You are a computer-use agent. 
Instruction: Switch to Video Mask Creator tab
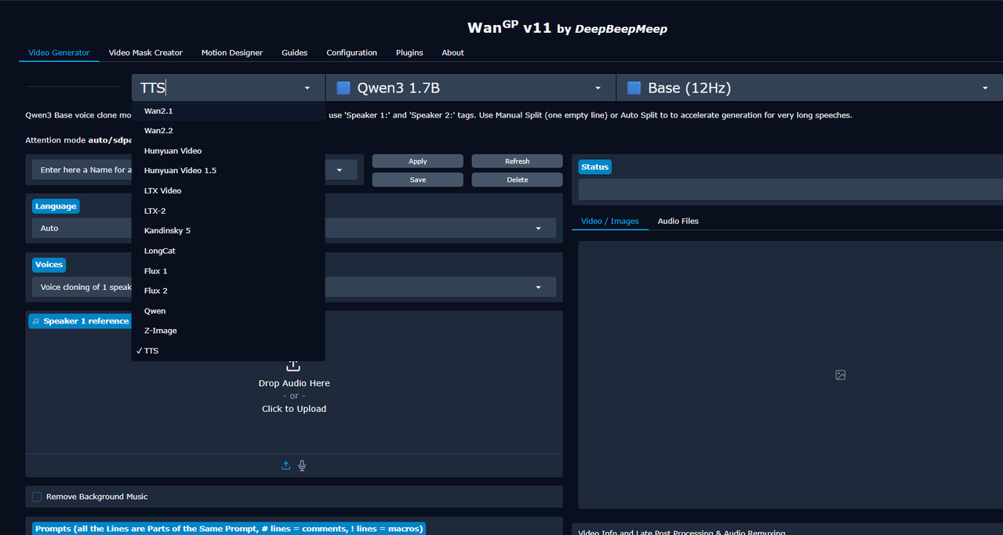(146, 52)
